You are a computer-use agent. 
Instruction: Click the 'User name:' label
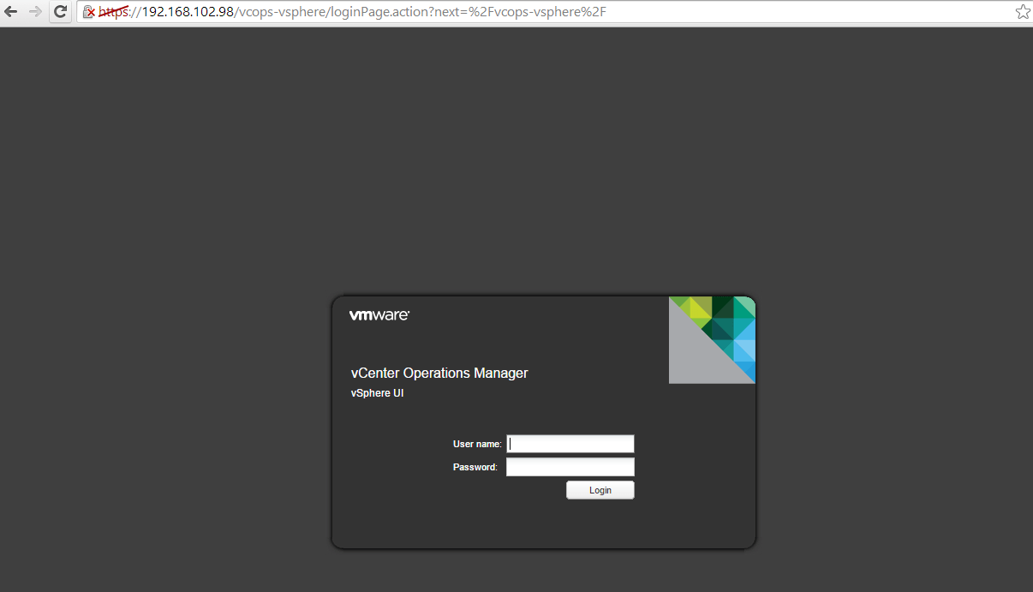click(x=477, y=444)
